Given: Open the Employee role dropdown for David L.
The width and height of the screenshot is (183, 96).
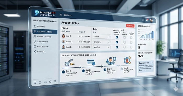Looking at the screenshot, I should coord(102,42).
